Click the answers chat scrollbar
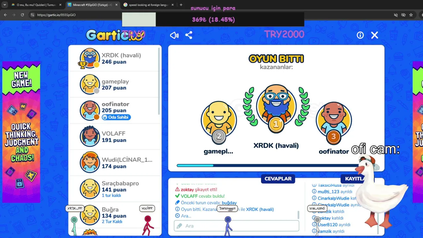 298,215
